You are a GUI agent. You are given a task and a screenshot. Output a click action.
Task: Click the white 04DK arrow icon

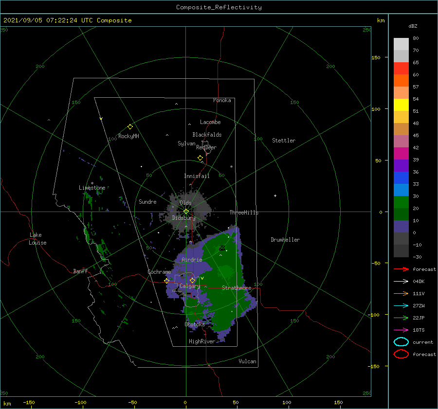tap(401, 281)
